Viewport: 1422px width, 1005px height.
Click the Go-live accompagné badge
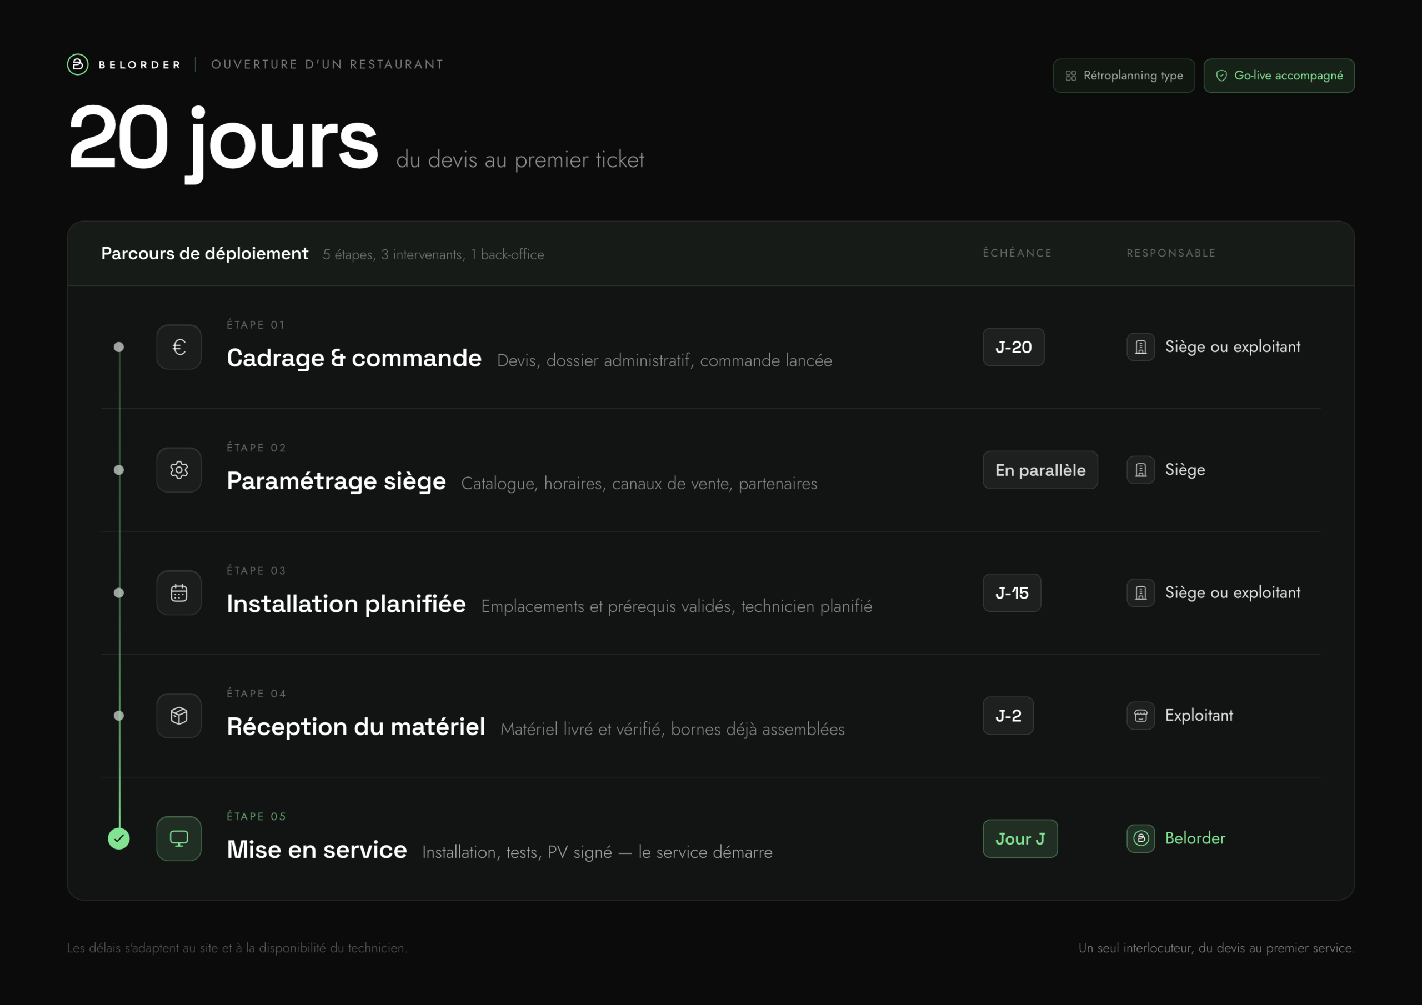pos(1279,76)
